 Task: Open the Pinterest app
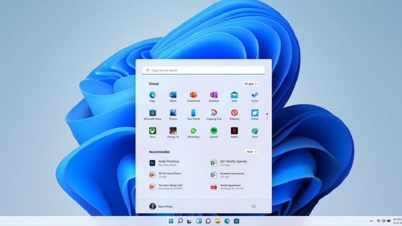coord(234,115)
